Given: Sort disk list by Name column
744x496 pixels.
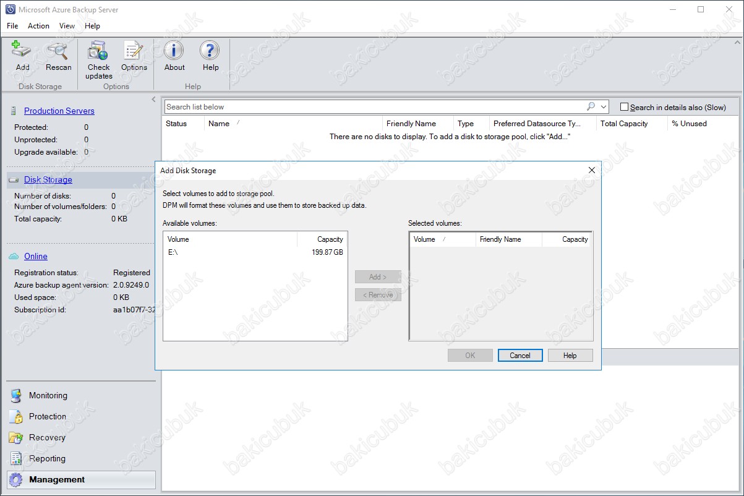Looking at the screenshot, I should (x=293, y=124).
